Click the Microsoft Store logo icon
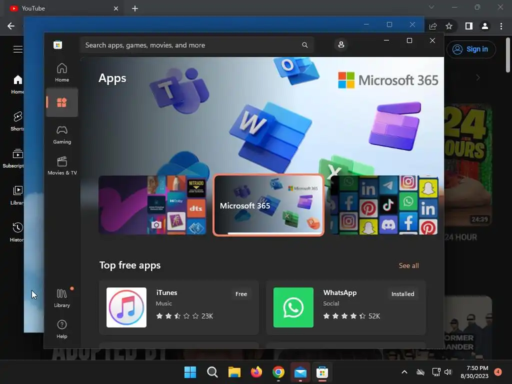512x384 pixels. (58, 44)
